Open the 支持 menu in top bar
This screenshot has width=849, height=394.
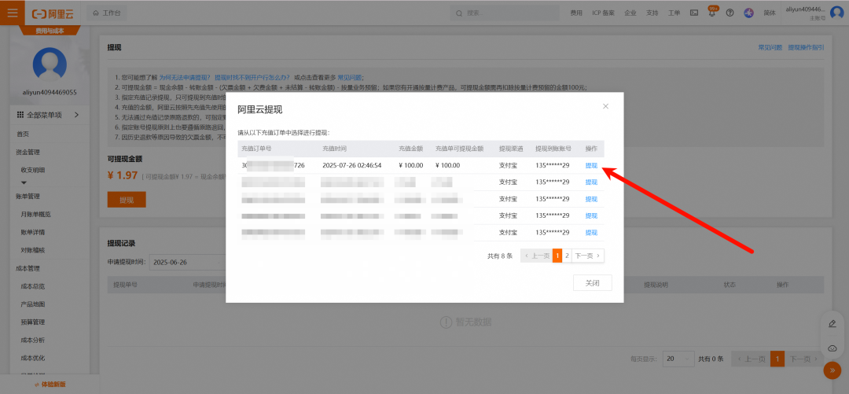tap(652, 13)
